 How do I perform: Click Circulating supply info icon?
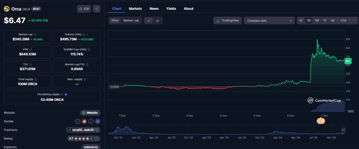point(62,95)
